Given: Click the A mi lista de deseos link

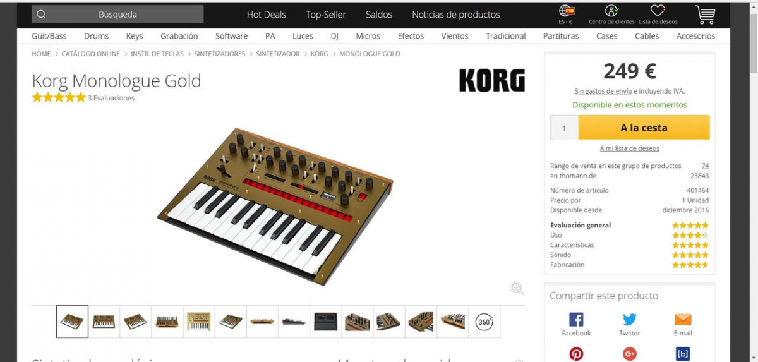Looking at the screenshot, I should [x=629, y=148].
